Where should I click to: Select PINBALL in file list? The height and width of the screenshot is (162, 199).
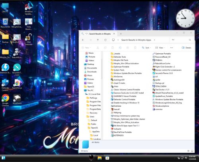[158, 60]
